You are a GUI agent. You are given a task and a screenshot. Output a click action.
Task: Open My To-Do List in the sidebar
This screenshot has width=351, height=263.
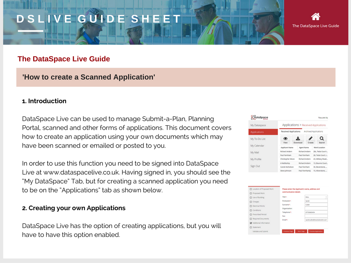258,139
